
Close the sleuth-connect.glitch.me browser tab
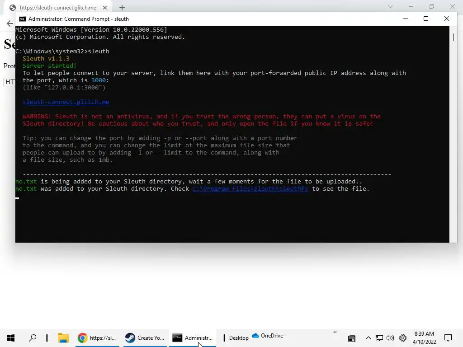point(105,8)
